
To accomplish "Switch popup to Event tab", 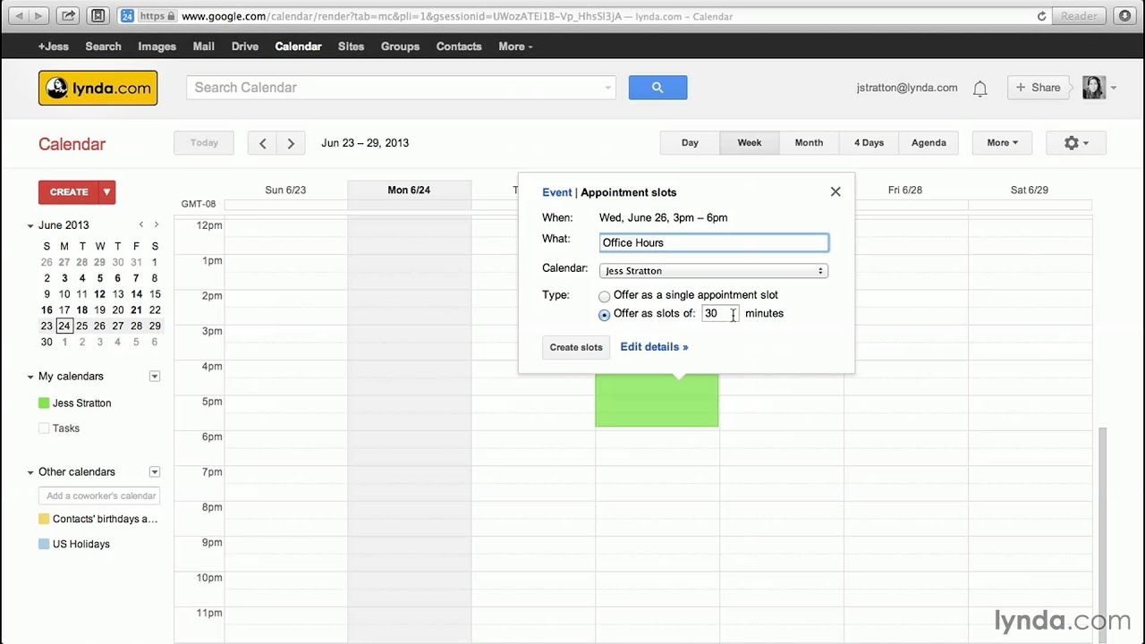I will pyautogui.click(x=556, y=192).
